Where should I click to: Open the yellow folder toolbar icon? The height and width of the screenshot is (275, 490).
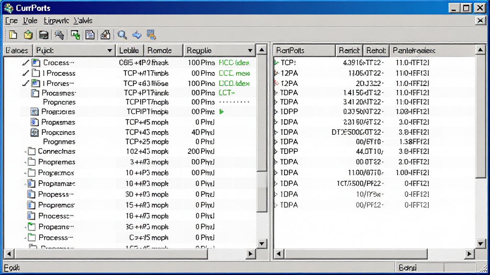[x=28, y=34]
